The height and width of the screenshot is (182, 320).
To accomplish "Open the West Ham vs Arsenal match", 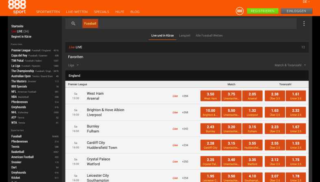I will coord(95,96).
